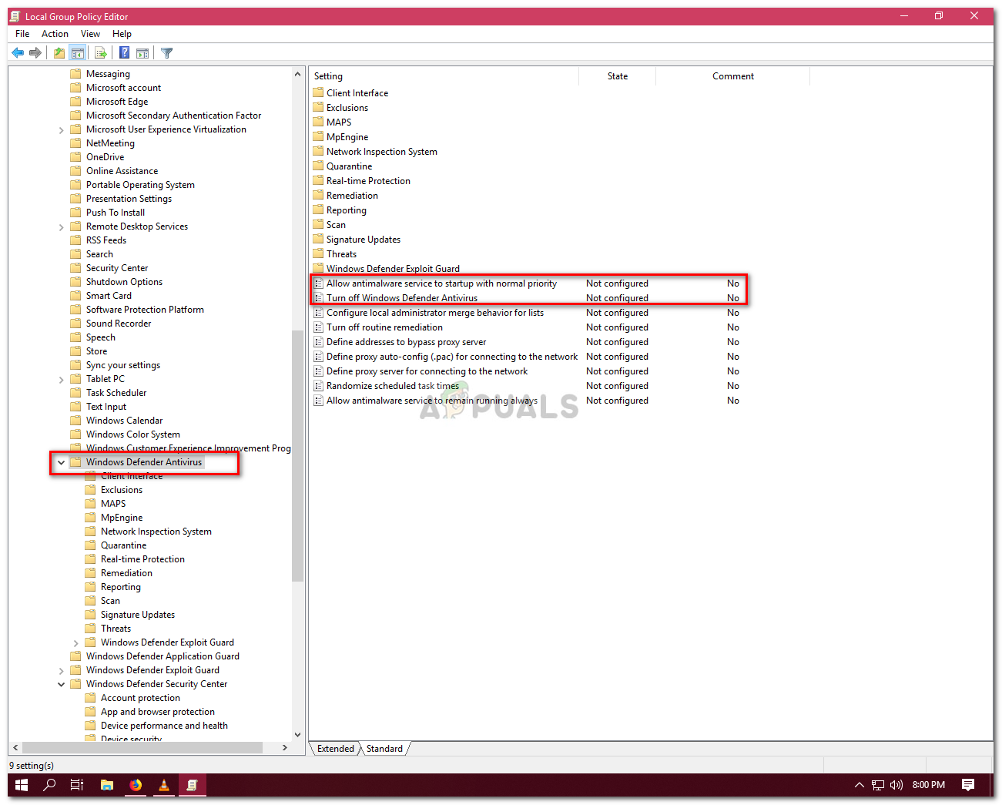Click the Filter toolbar icon
Viewport: 1002px width, 805px height.
[x=166, y=52]
